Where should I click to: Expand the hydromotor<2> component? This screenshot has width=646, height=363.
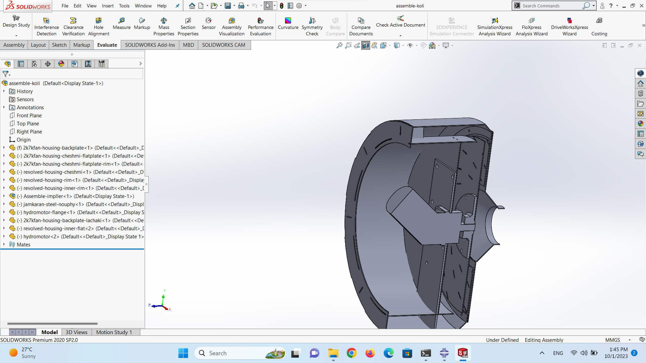point(4,237)
